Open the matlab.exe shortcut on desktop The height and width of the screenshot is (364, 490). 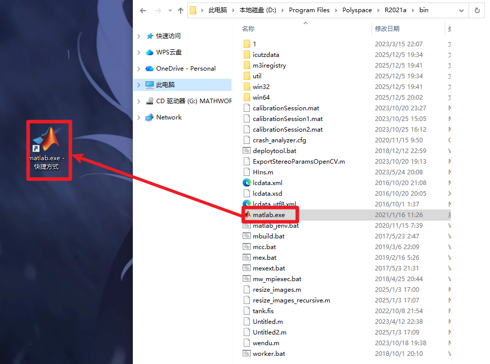[x=47, y=148]
